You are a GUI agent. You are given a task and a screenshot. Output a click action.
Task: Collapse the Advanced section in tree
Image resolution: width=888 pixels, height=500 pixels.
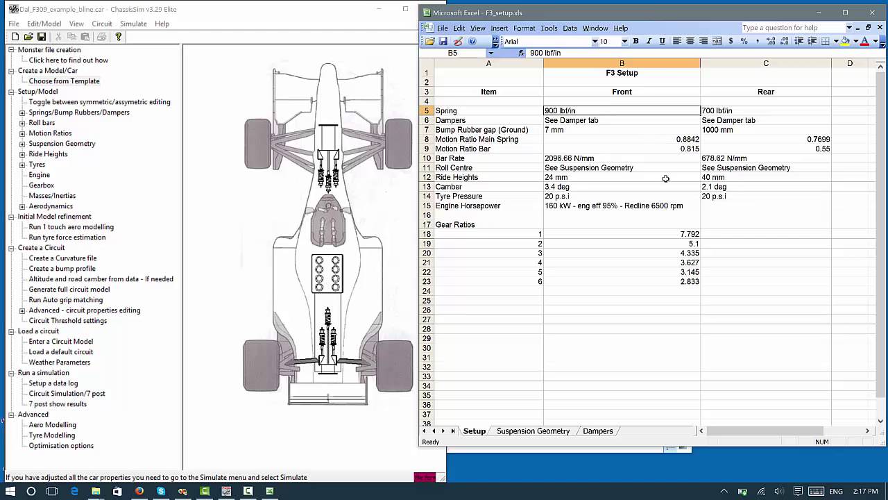11,415
